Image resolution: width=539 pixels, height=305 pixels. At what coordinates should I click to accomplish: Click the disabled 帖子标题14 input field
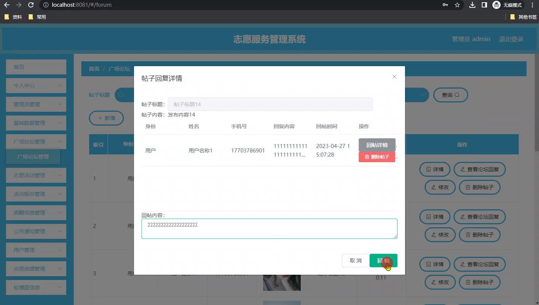point(270,104)
